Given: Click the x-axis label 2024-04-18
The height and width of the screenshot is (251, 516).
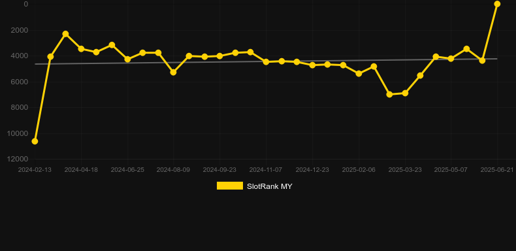Looking at the screenshot, I should [x=81, y=170].
